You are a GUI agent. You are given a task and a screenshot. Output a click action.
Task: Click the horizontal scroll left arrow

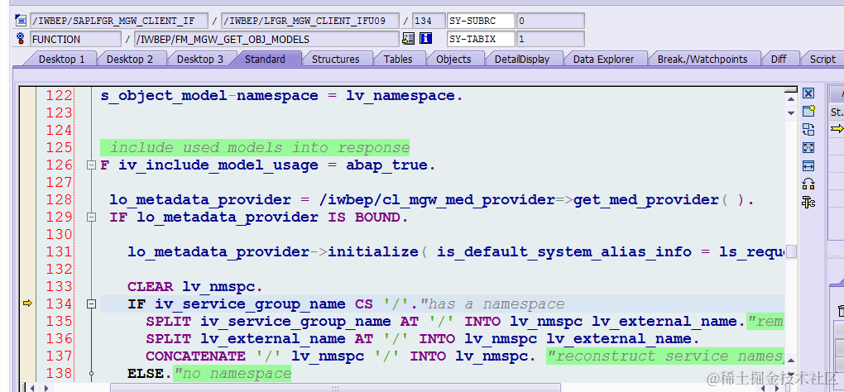pyautogui.click(x=34, y=387)
